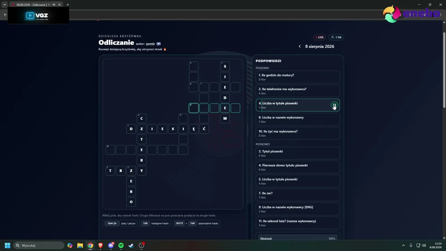446x251 pixels.
Task: Click the empty crossword cell numbered 8
Action: coord(194,87)
